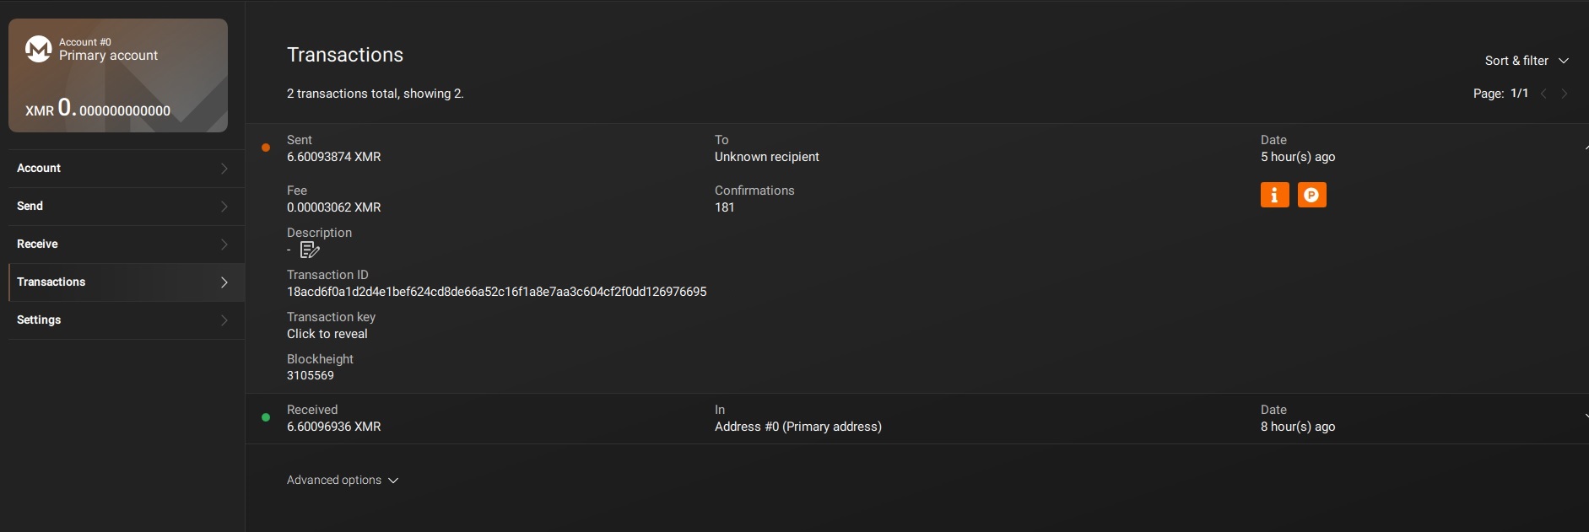Click the green Received status dot
Screen dimensions: 1589x532
(x=266, y=417)
